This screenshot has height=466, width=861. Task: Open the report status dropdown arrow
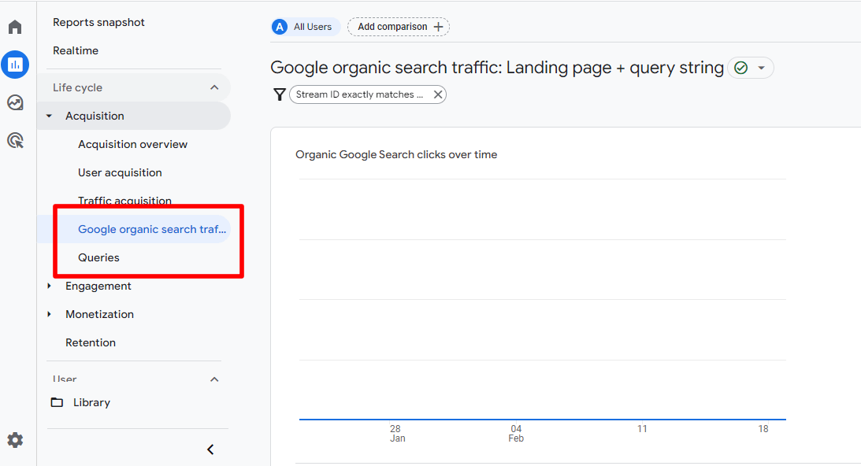pos(761,68)
